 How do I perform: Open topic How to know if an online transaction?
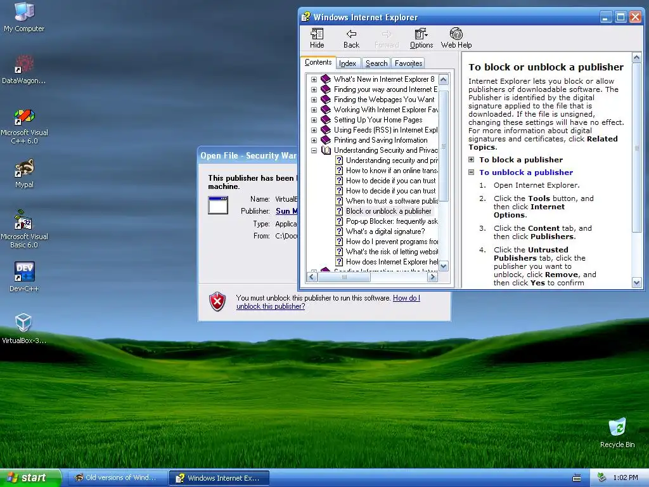pos(392,171)
